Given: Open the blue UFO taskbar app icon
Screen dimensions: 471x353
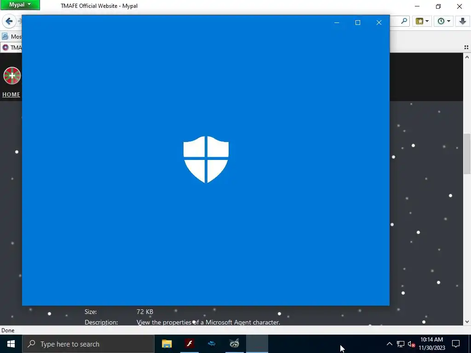Looking at the screenshot, I should coord(212,344).
